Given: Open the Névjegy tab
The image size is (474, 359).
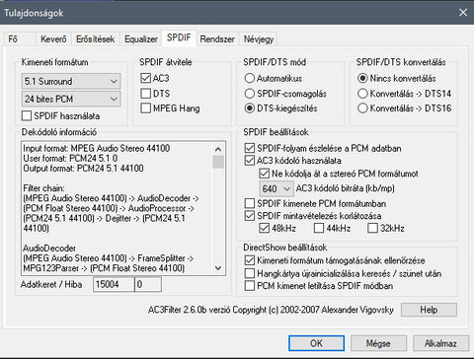Looking at the screenshot, I should tap(259, 39).
